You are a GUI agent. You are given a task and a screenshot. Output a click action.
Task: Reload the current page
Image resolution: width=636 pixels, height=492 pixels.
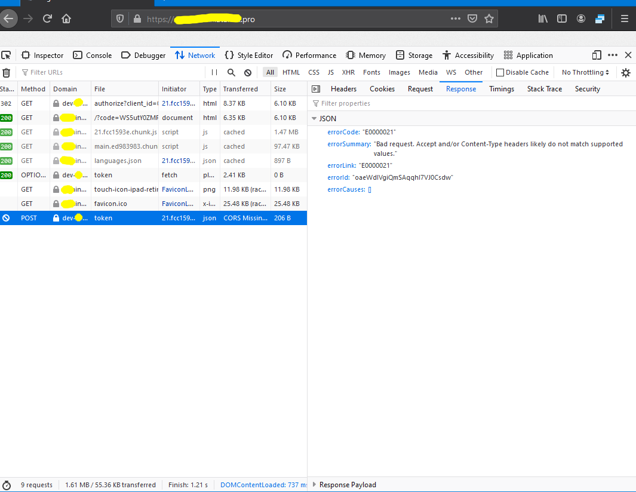point(47,19)
